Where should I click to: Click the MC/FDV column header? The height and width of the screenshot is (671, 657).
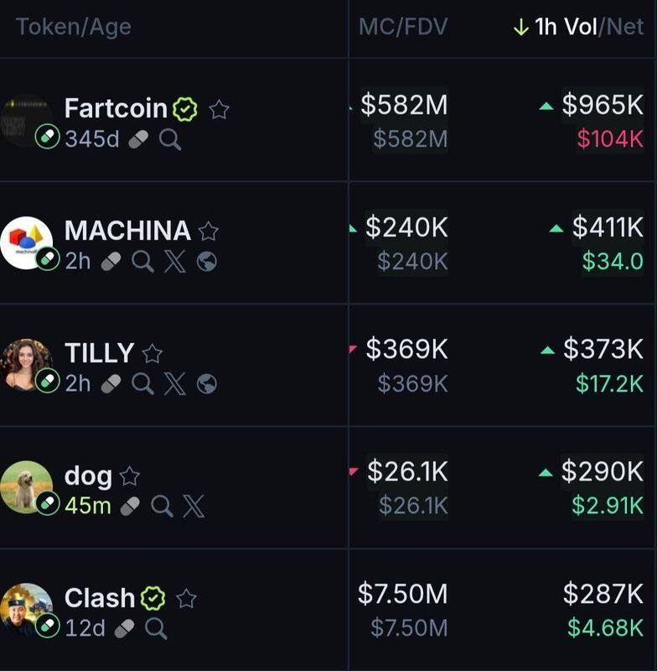pyautogui.click(x=403, y=27)
